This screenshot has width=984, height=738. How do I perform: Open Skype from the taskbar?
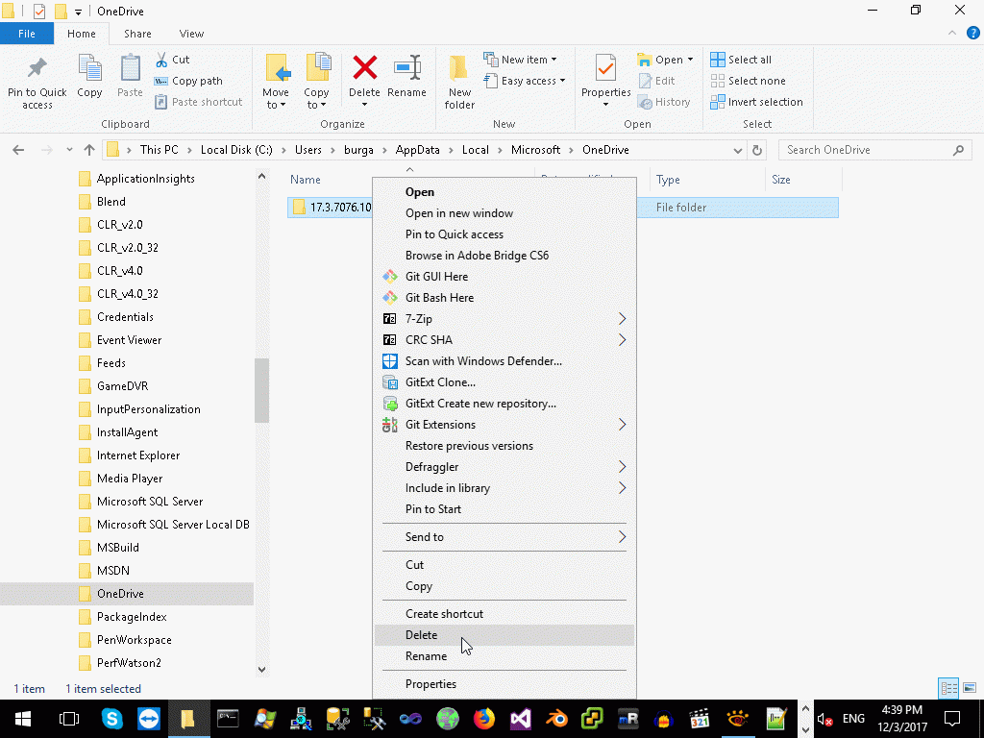[111, 719]
